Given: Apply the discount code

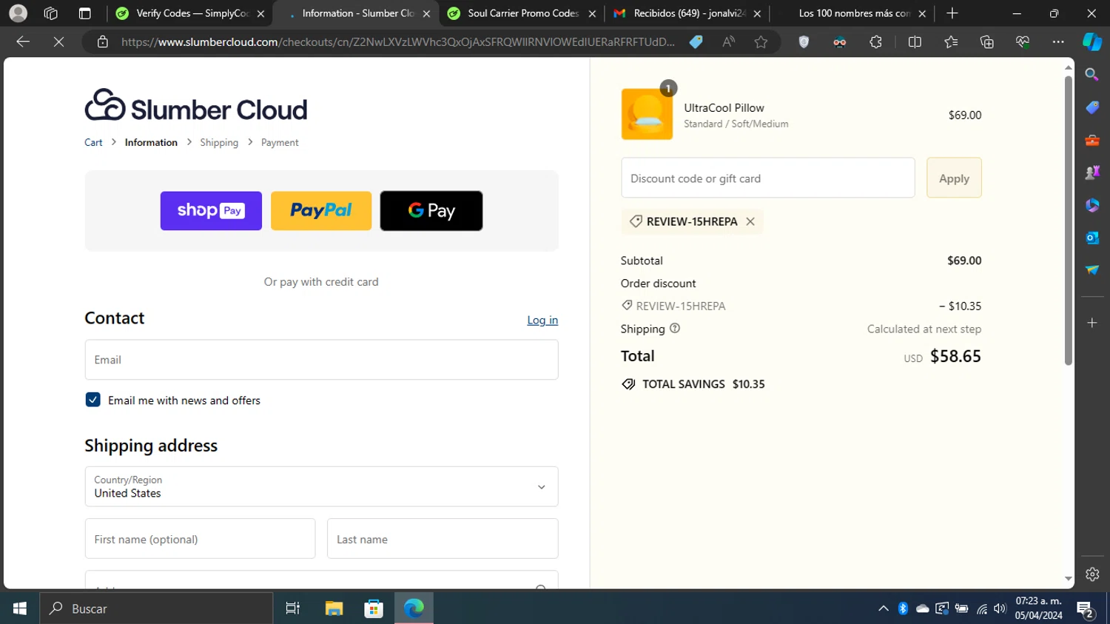Looking at the screenshot, I should coord(954,178).
